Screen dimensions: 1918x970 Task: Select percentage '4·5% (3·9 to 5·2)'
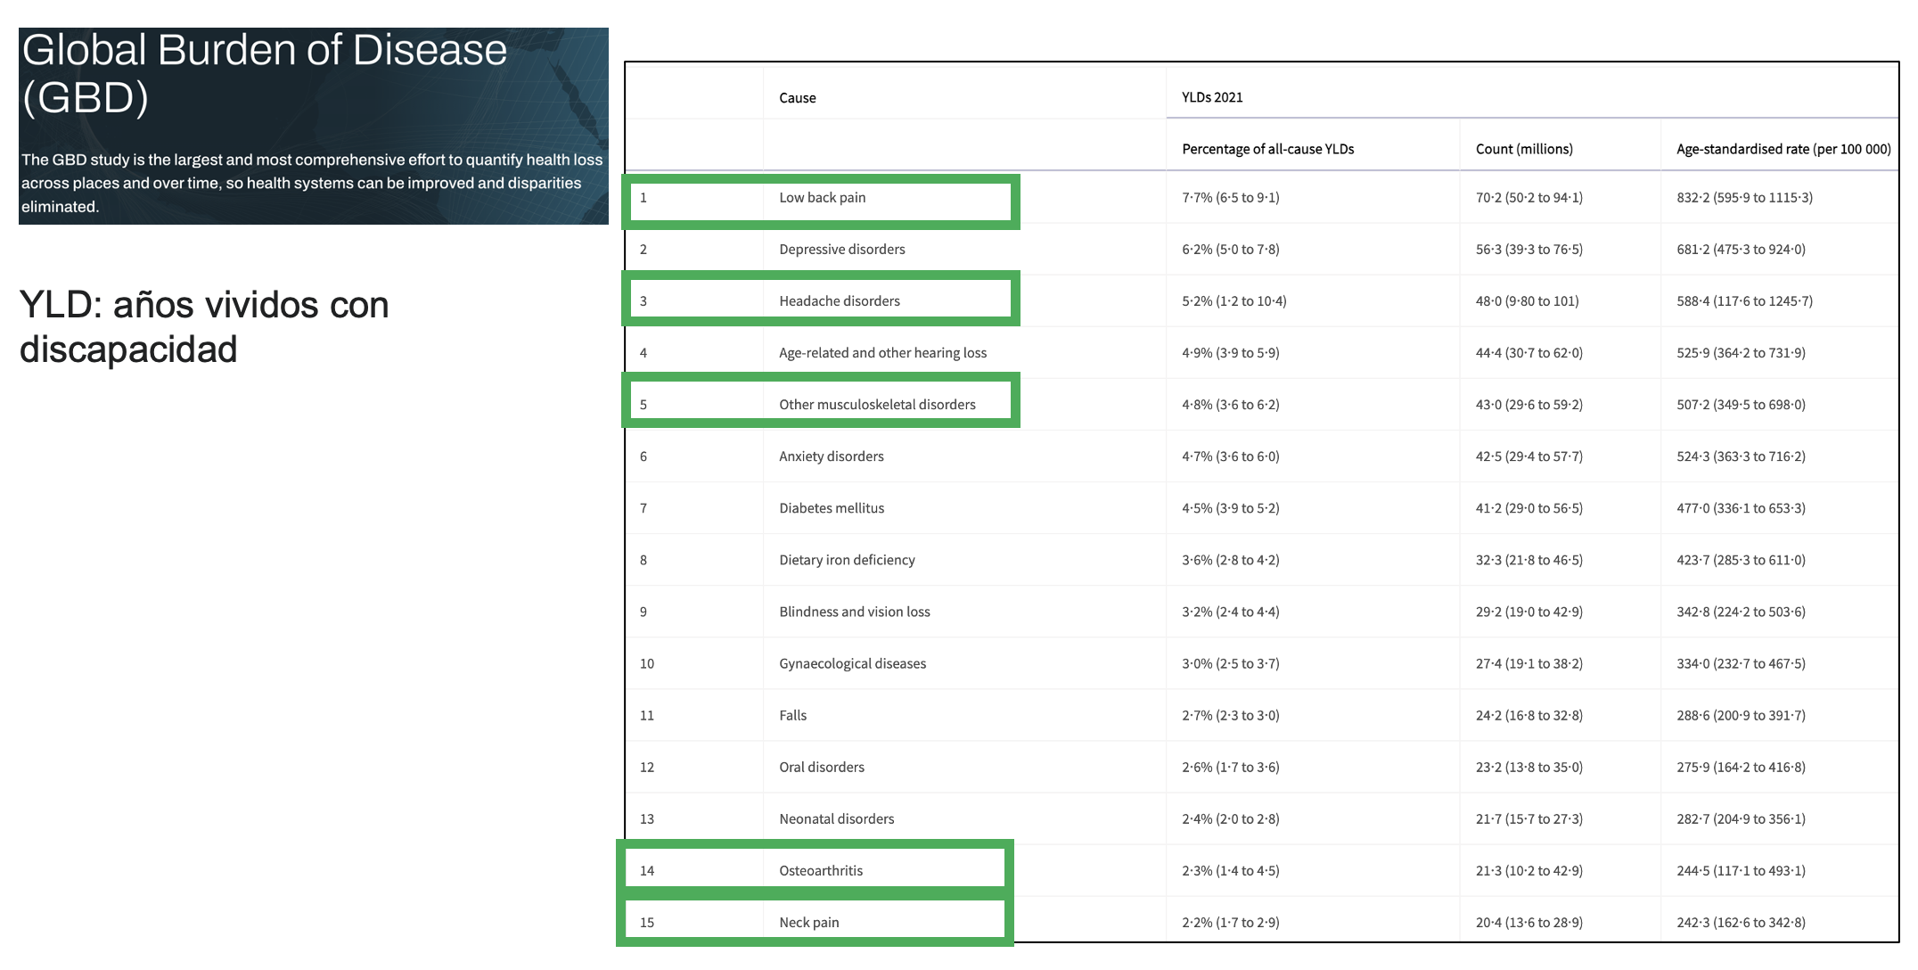[1230, 508]
